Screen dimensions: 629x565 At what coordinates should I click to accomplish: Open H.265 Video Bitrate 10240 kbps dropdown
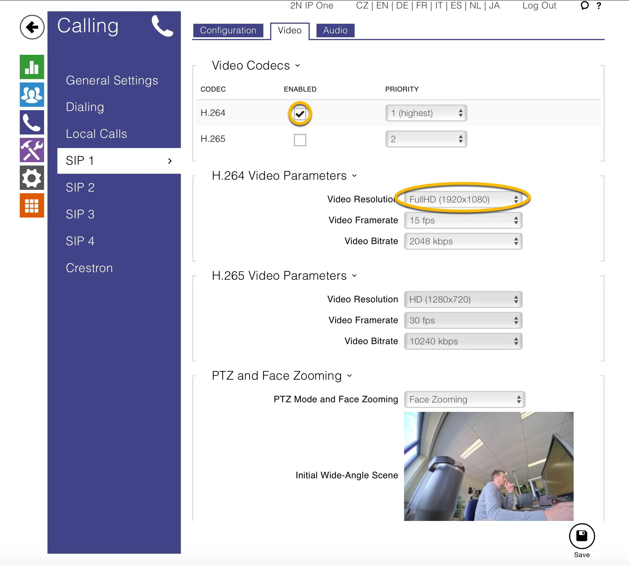click(x=463, y=341)
